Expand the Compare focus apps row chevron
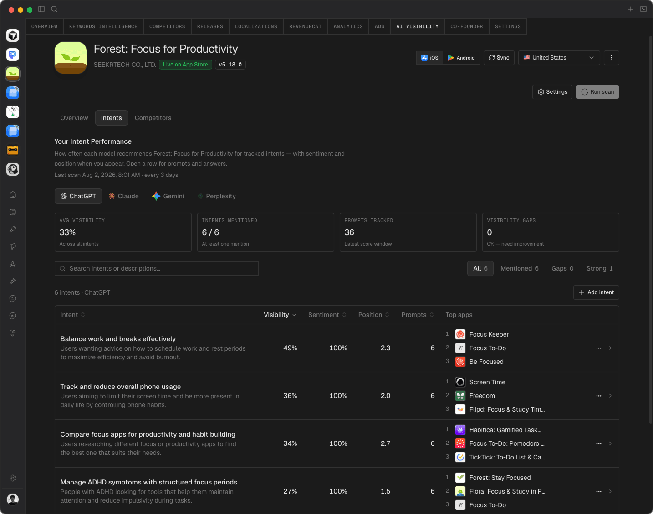The height and width of the screenshot is (514, 653). click(x=610, y=443)
